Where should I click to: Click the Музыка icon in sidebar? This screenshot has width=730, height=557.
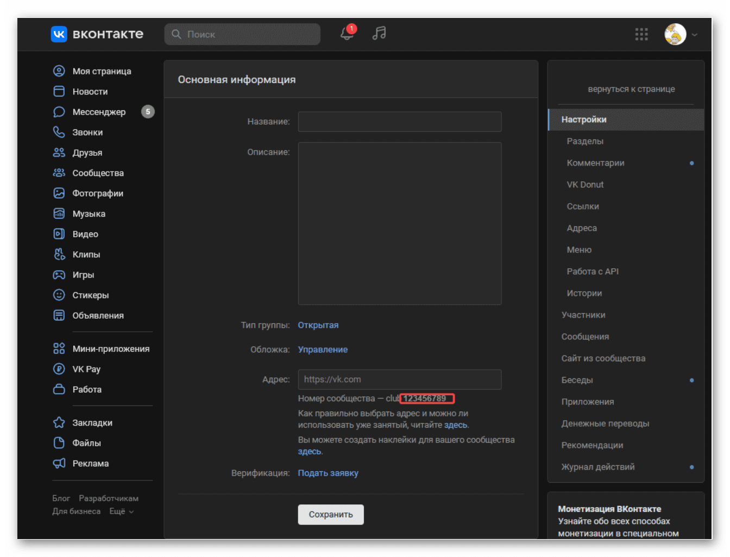click(59, 213)
